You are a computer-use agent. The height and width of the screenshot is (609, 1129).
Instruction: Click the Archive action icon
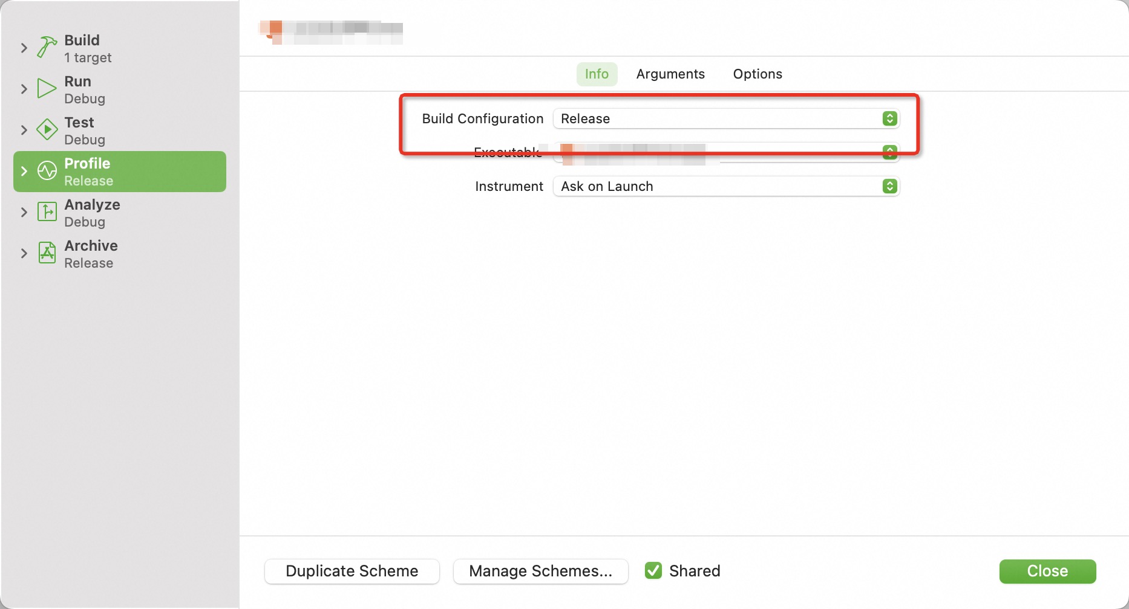coord(47,253)
